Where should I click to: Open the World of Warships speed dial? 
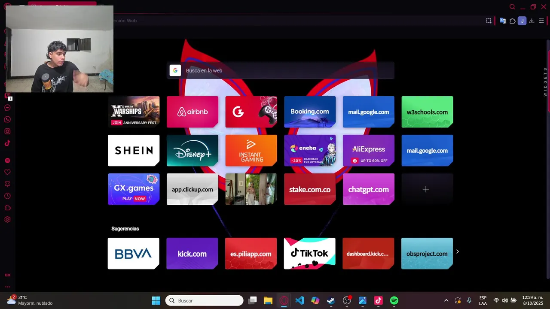pyautogui.click(x=134, y=112)
